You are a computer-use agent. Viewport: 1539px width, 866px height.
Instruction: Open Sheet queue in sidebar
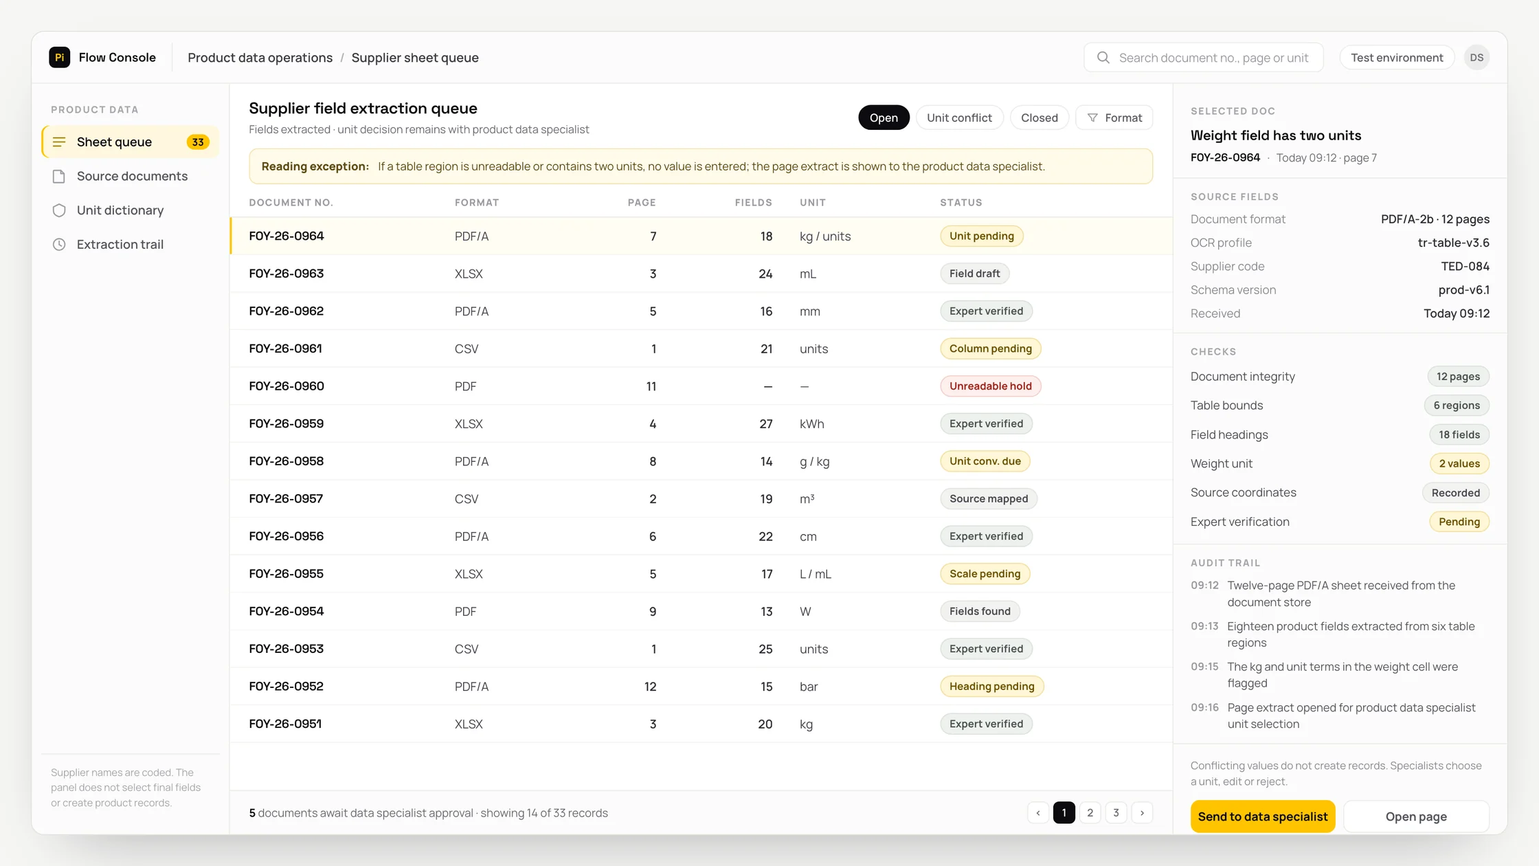(131, 142)
